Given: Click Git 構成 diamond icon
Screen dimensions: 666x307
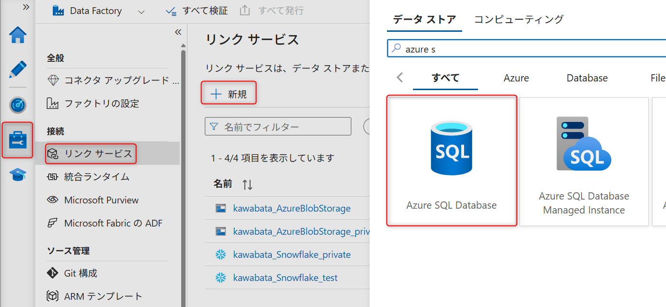Looking at the screenshot, I should (x=53, y=273).
